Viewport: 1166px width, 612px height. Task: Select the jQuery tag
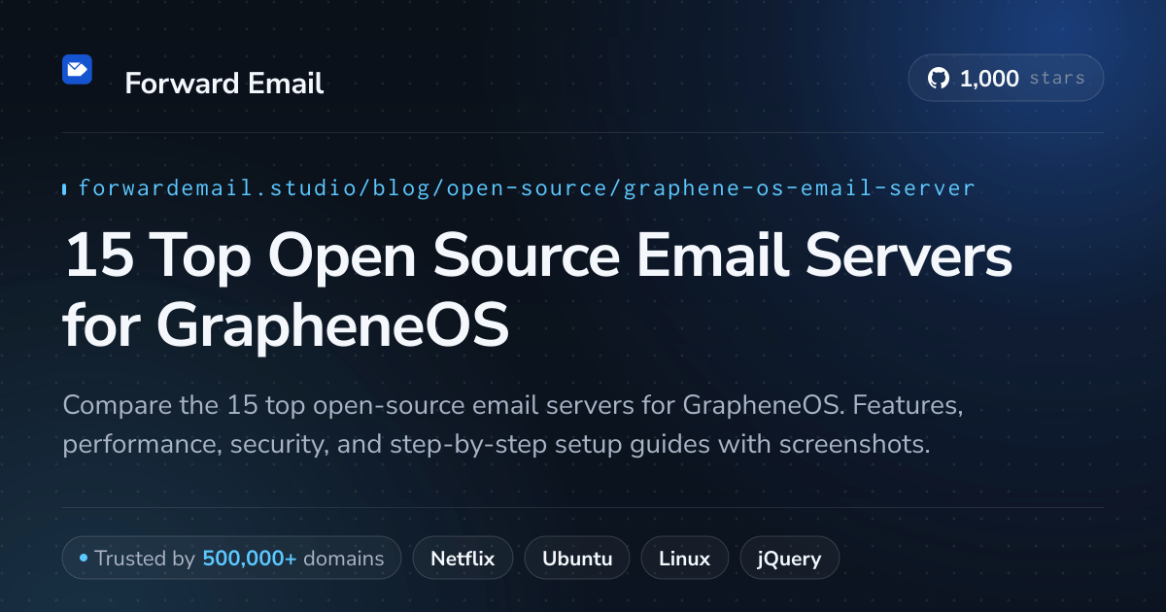pos(790,559)
